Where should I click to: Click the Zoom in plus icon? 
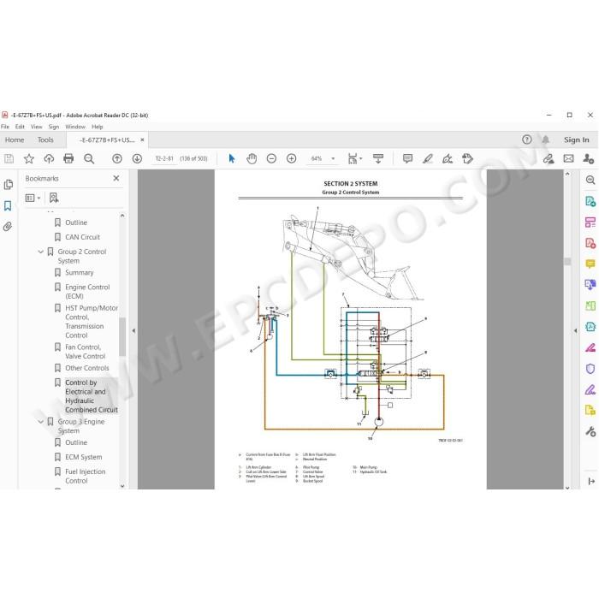click(x=292, y=158)
